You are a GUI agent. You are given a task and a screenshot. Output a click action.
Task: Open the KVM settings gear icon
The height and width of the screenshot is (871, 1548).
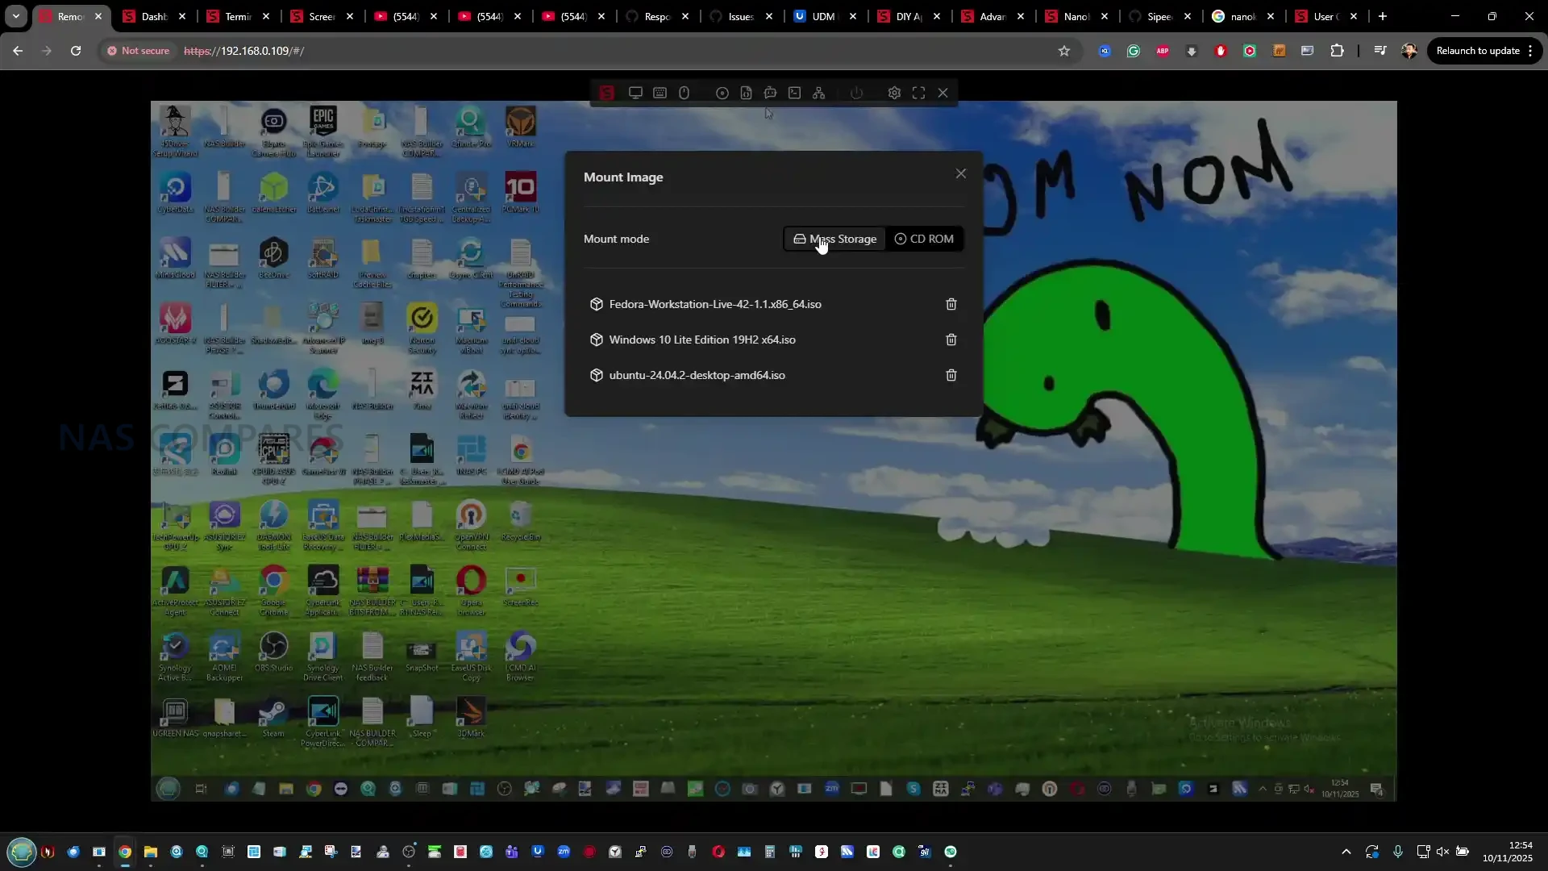(x=894, y=93)
